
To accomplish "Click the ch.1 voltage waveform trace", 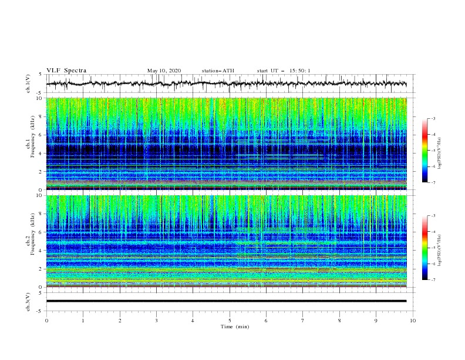I will (226, 84).
